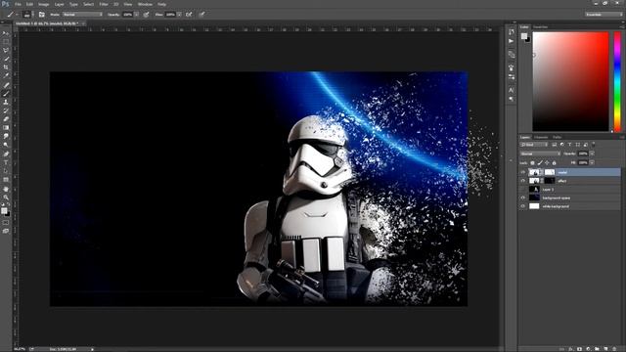626x352 pixels.
Task: Toggle lock all padlock
Action: (x=555, y=163)
